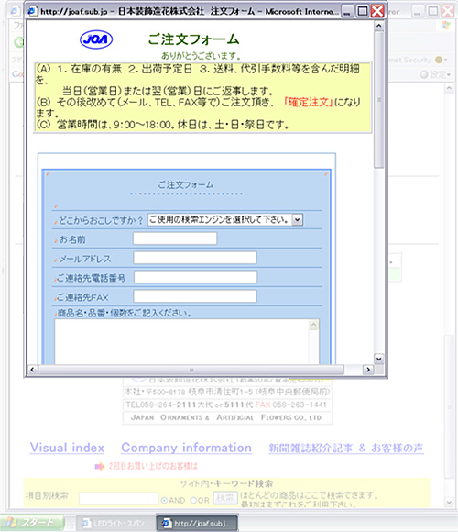Click popup vertical scrollbar down arrow
Screen dimensions: 458x532
click(x=378, y=359)
